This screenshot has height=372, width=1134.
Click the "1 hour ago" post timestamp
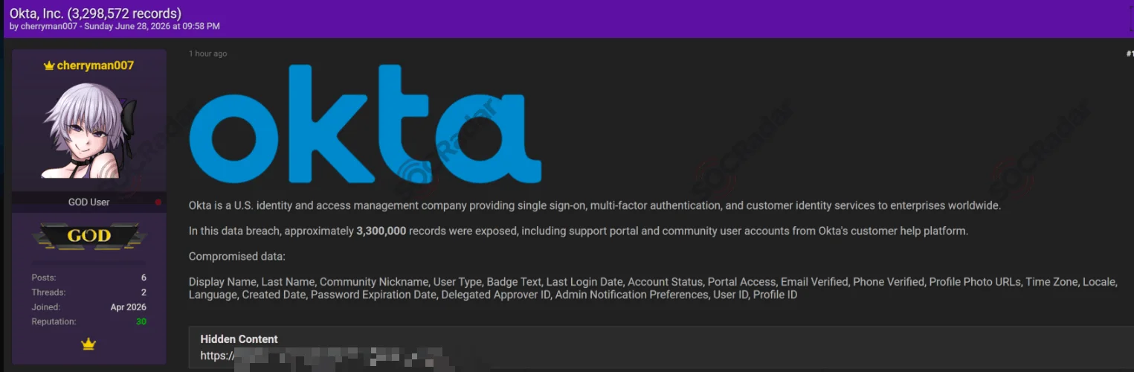[208, 54]
